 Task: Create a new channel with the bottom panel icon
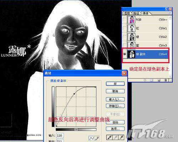159,80
